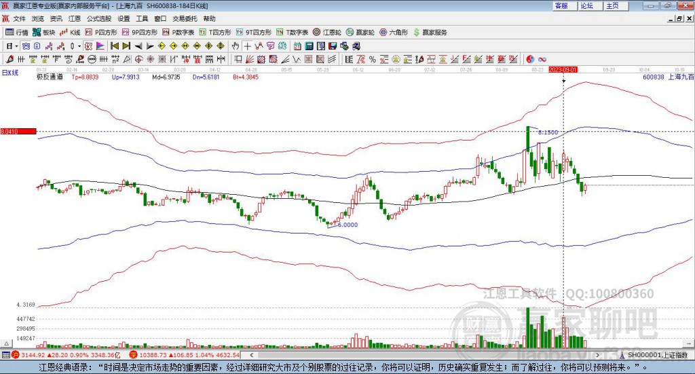Click the 6.0000 low price annotation
The image size is (695, 374).
point(347,225)
